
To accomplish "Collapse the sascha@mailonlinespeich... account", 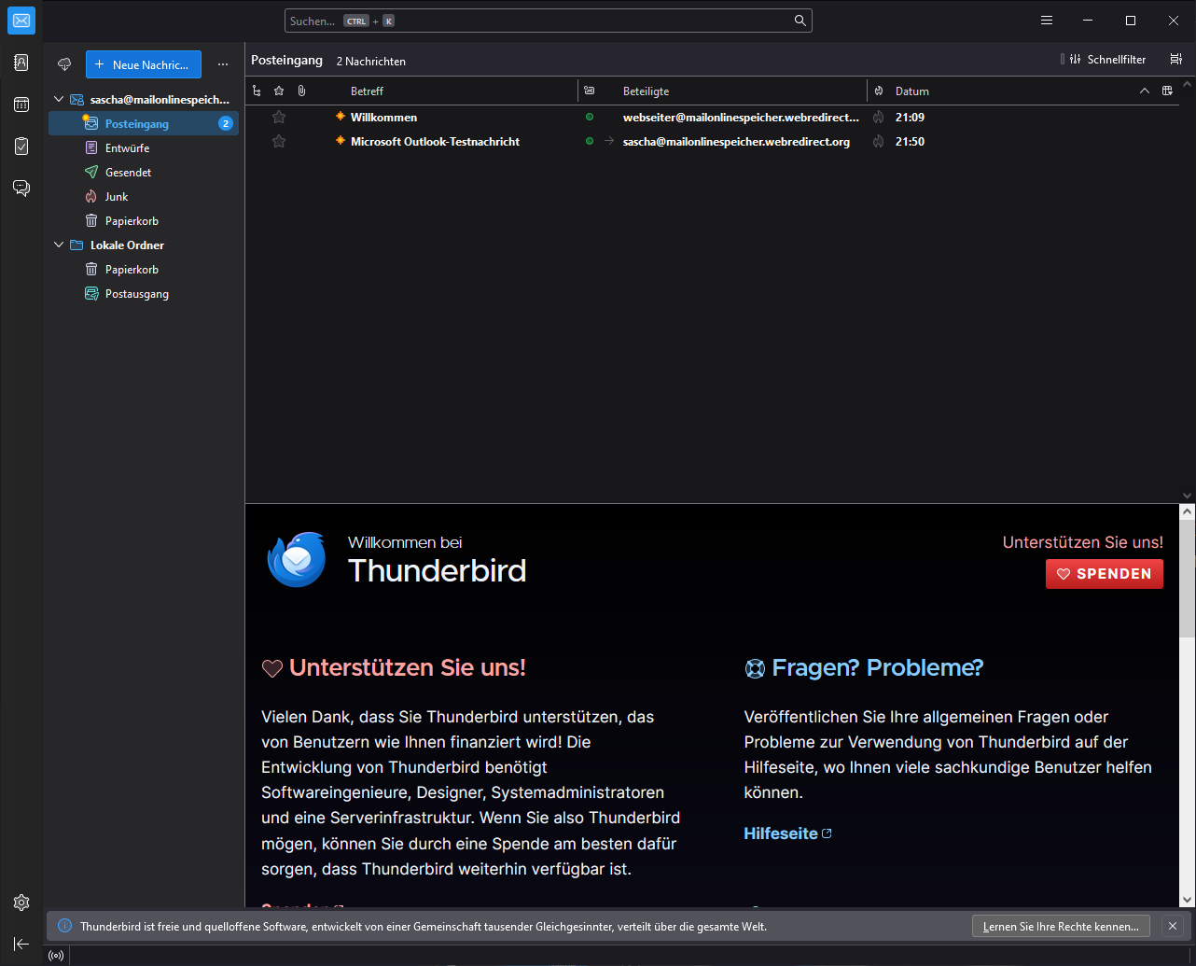I will [x=59, y=99].
